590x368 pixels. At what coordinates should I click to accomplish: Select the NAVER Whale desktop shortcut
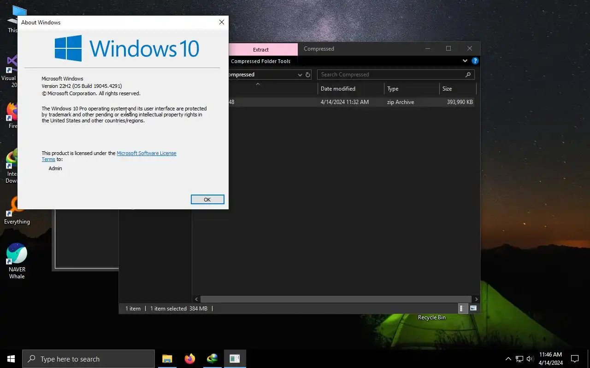click(17, 261)
